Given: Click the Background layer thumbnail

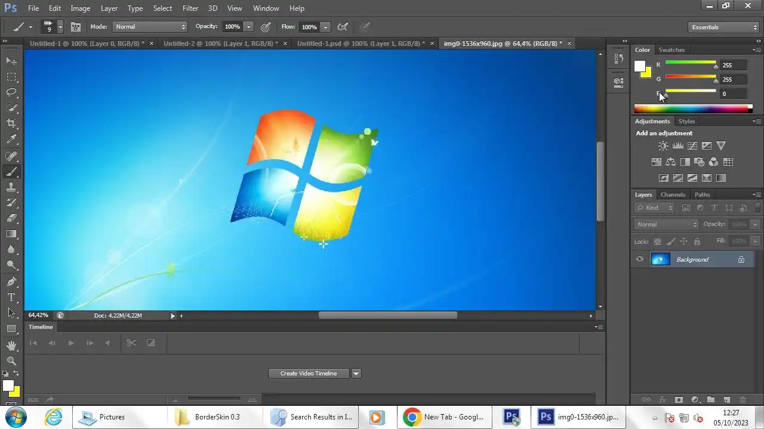Looking at the screenshot, I should coord(660,259).
